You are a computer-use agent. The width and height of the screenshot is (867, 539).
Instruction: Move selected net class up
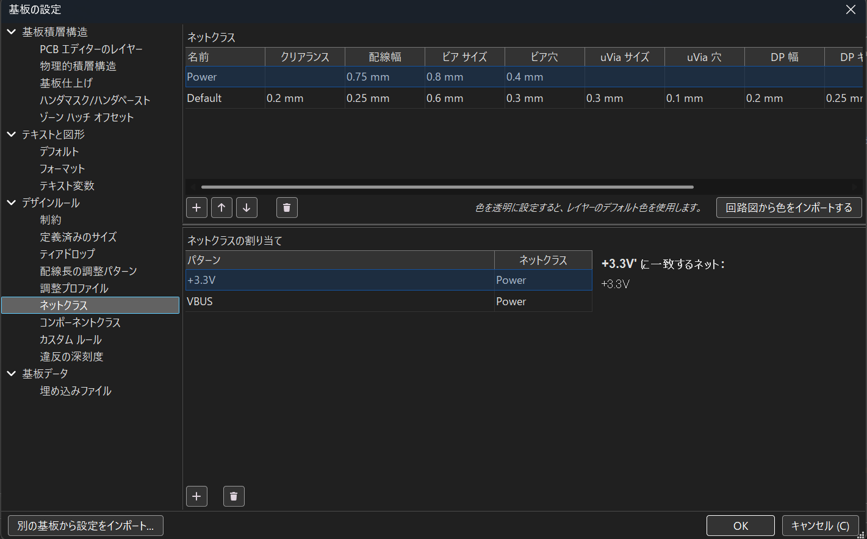pos(221,208)
